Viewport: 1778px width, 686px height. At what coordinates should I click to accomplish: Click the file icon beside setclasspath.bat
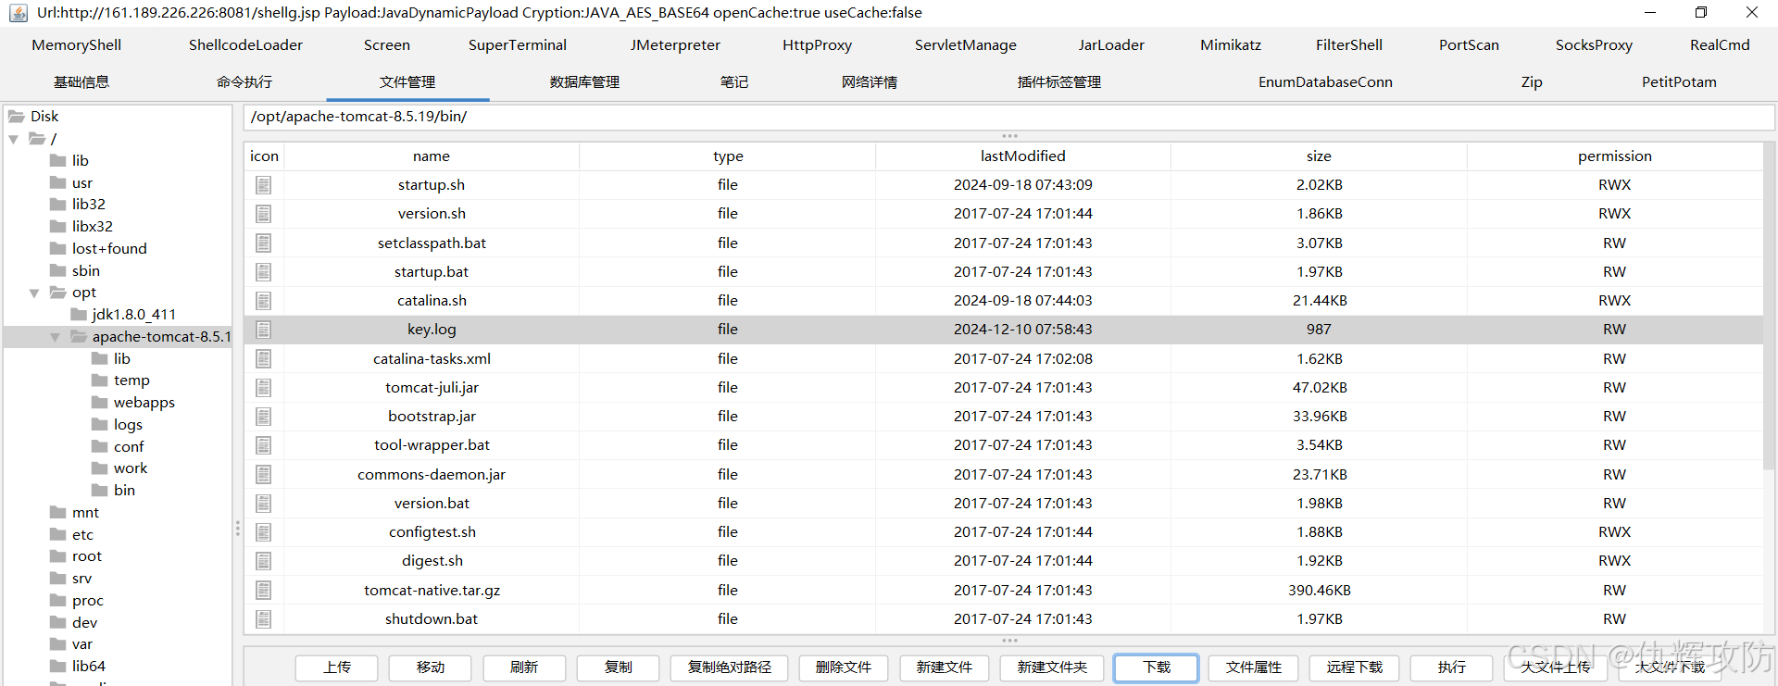[264, 243]
